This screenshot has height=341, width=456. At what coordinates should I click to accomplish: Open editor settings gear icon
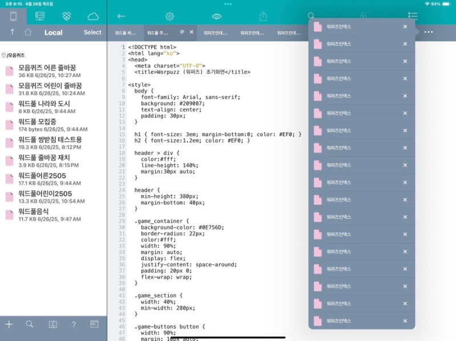(170, 17)
